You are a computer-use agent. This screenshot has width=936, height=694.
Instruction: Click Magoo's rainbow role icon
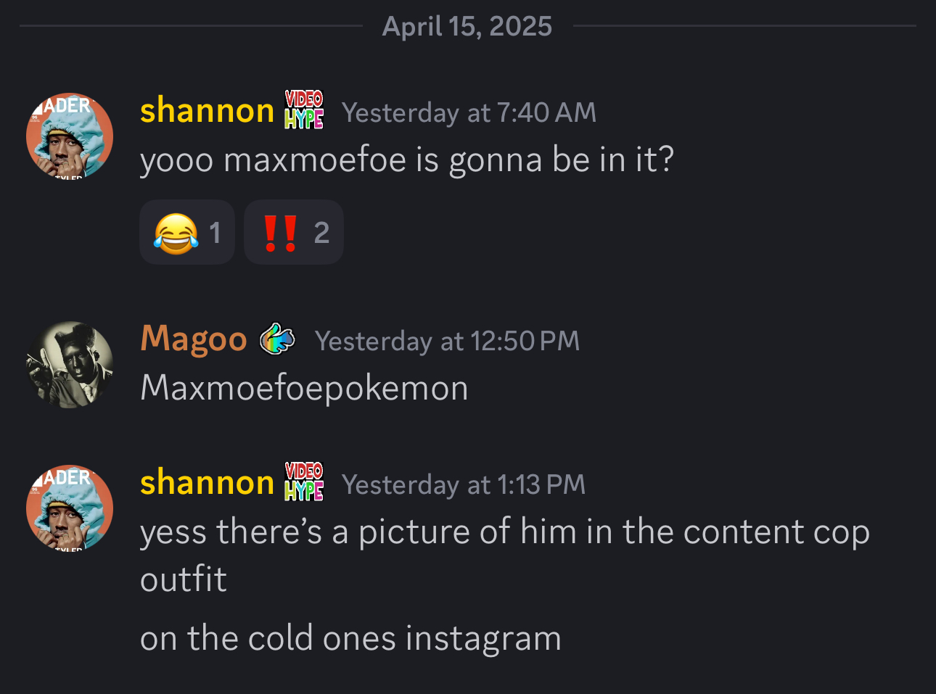click(277, 339)
